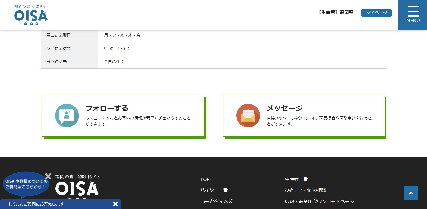The image size is (427, 209).
Task: Close the OISA question speech bubble
Action: (x=48, y=176)
